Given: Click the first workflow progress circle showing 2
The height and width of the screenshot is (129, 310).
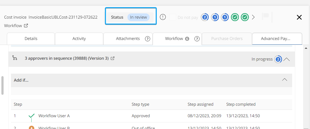Looking at the screenshot, I should coord(205,17).
